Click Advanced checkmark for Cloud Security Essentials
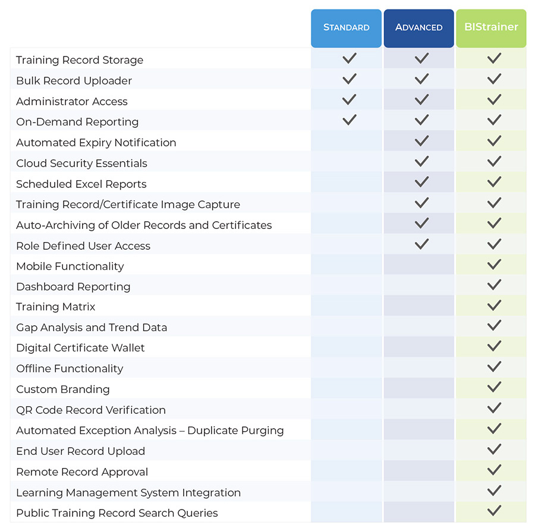 pos(421,161)
